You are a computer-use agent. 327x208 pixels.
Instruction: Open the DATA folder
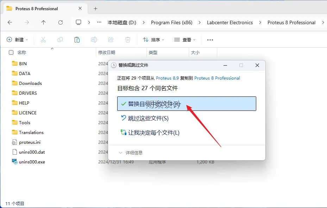[x=24, y=73]
